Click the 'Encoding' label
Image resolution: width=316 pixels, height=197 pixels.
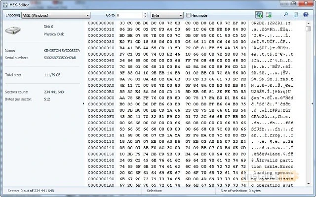pos(13,15)
